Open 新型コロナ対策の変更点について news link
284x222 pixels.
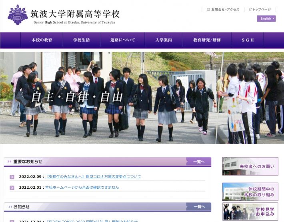[93, 177]
